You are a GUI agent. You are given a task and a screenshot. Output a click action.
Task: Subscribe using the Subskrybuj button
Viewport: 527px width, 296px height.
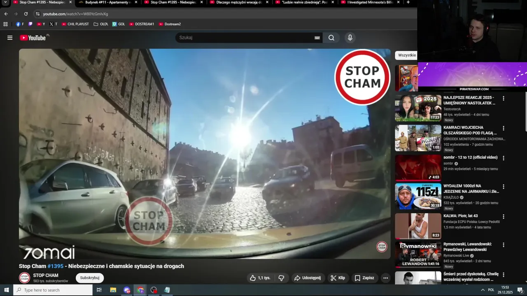[x=90, y=278]
